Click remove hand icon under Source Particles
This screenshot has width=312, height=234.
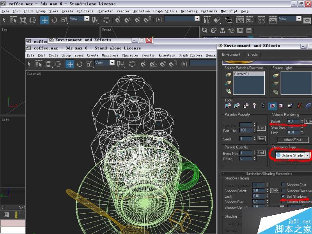[x=228, y=91]
